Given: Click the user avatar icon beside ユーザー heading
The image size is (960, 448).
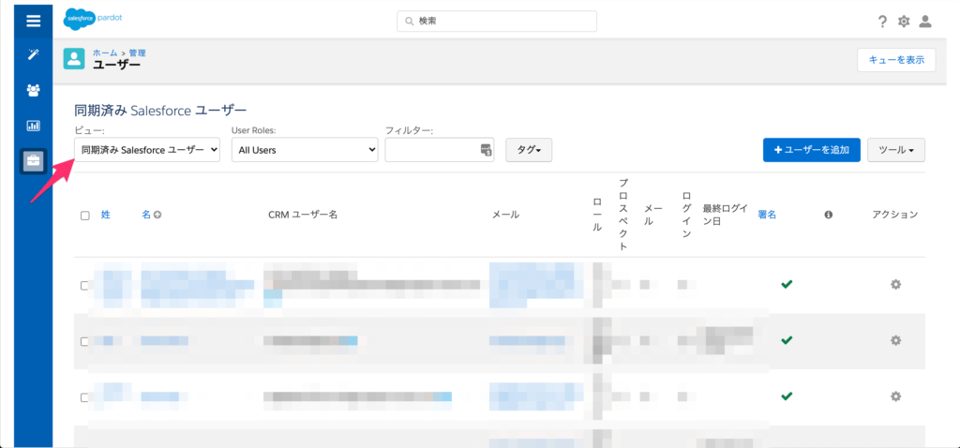Looking at the screenshot, I should pos(74,59).
